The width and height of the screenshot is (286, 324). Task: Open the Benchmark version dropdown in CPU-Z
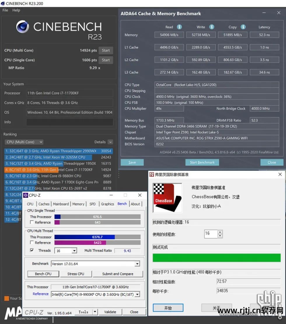(x=137, y=264)
